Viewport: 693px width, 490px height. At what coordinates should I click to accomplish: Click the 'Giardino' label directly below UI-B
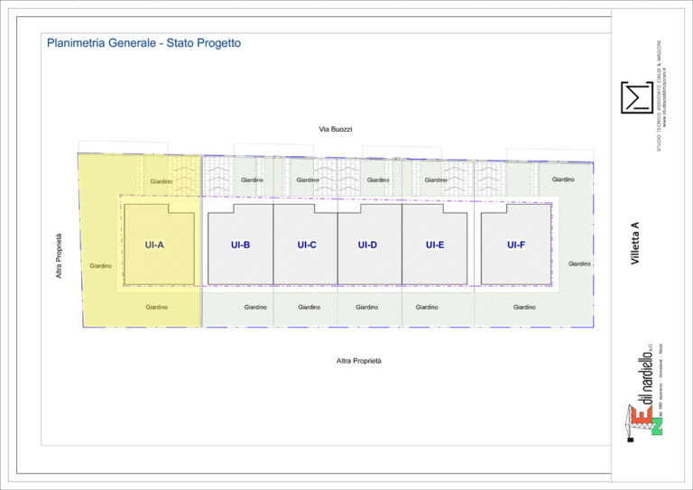[255, 307]
